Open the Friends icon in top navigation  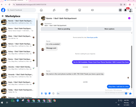click(54, 10)
